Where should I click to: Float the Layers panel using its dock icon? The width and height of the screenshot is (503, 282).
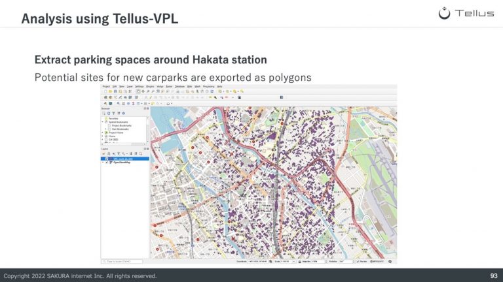click(145, 149)
